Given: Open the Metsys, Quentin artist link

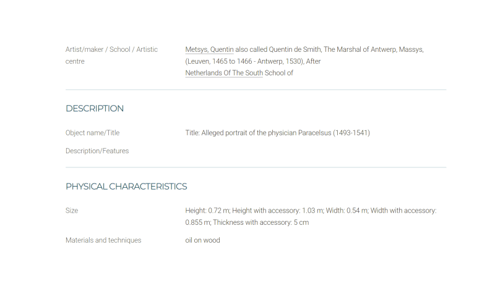Looking at the screenshot, I should [209, 49].
